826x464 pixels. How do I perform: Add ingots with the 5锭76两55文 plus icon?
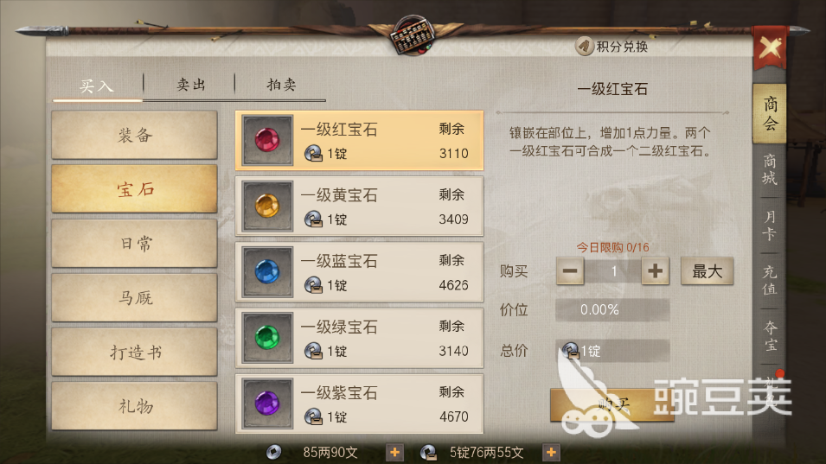[551, 452]
